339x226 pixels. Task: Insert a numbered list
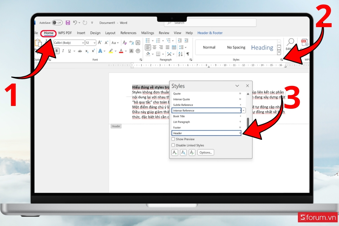click(x=158, y=41)
